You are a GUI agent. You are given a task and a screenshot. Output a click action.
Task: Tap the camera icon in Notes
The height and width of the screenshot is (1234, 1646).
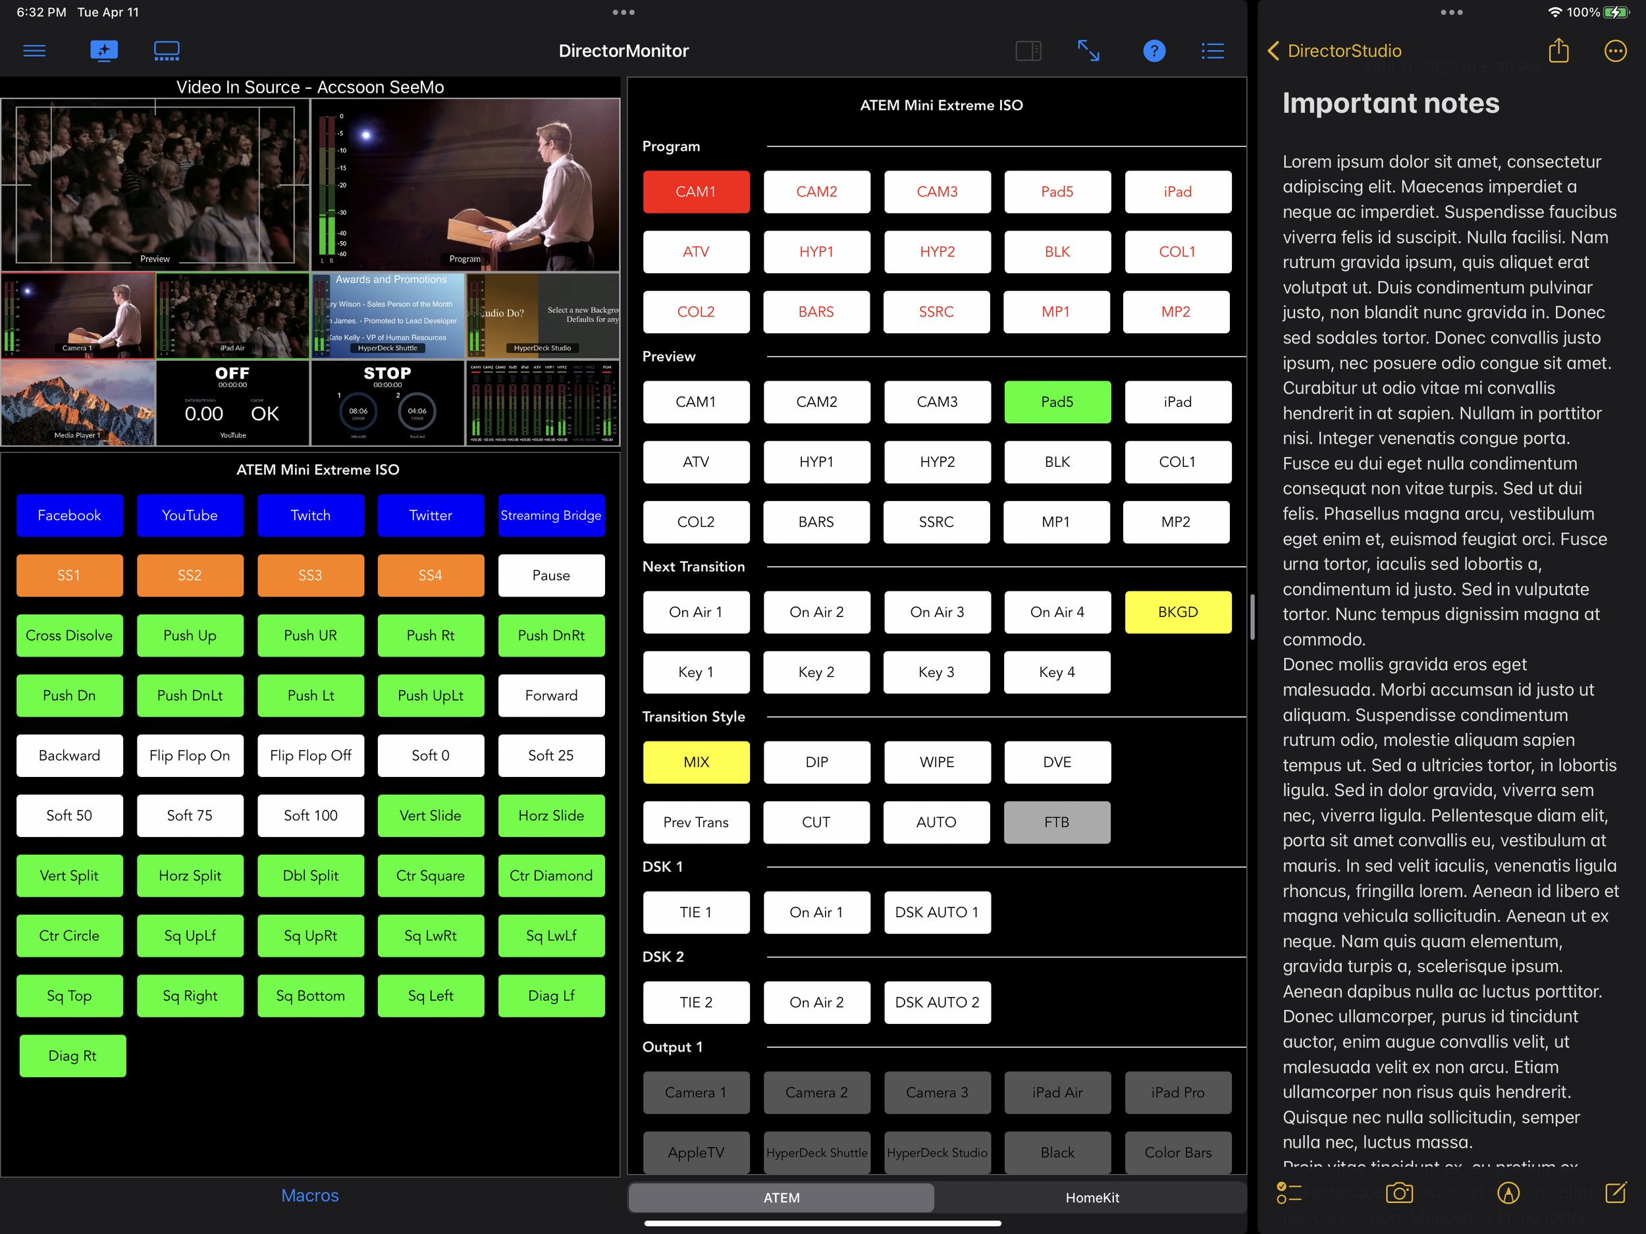(x=1399, y=1193)
